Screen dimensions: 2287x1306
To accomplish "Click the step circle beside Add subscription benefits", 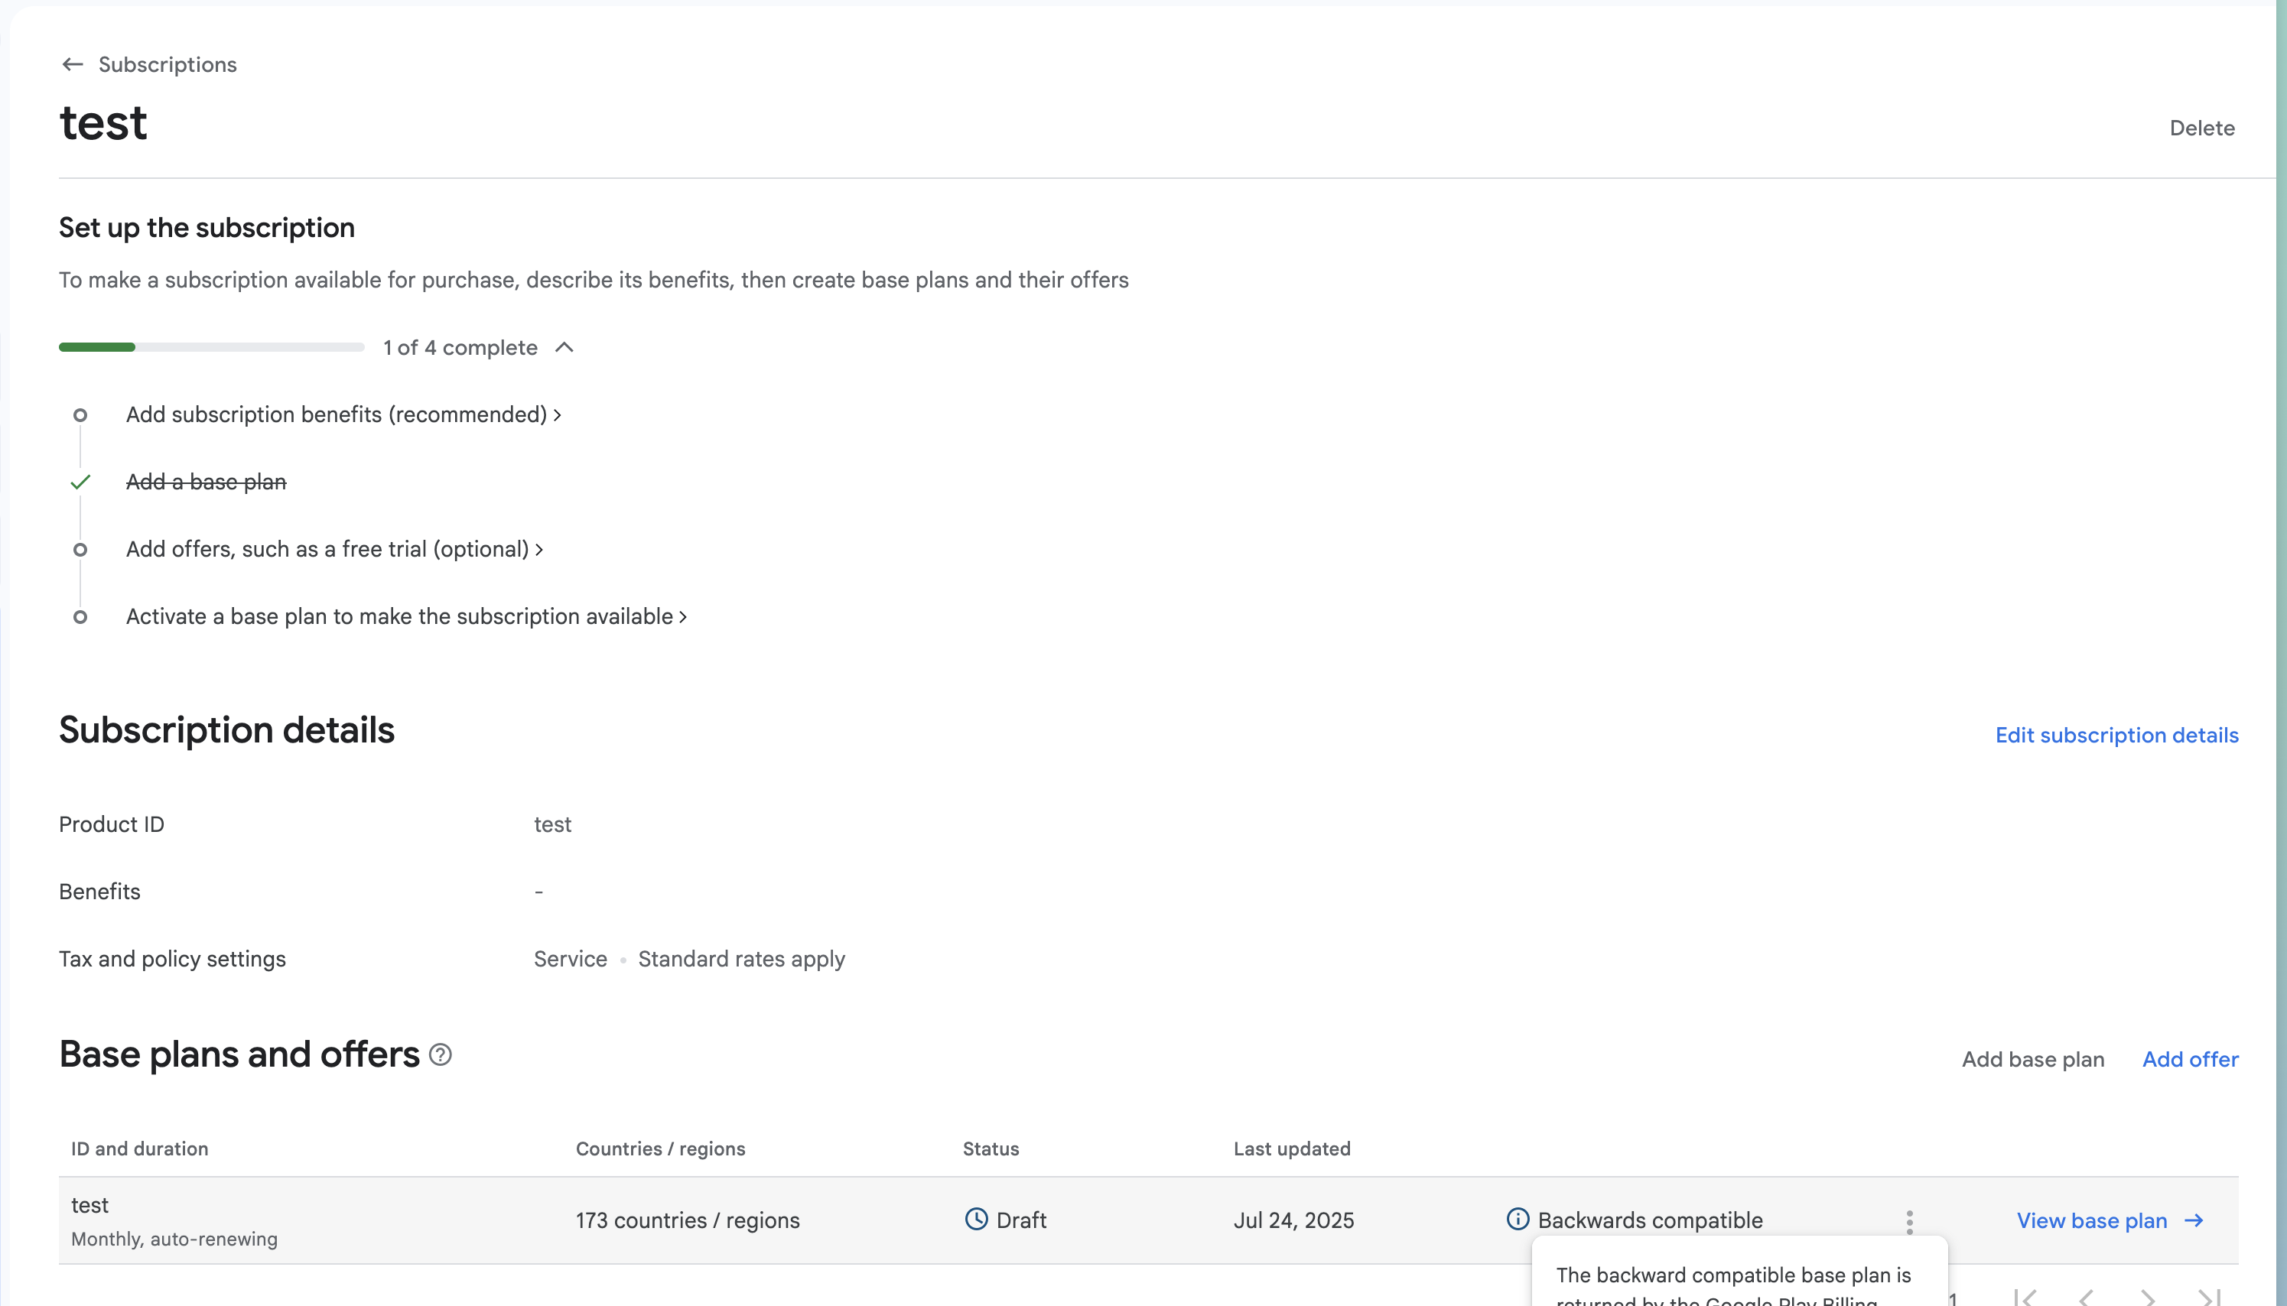I will (x=80, y=415).
